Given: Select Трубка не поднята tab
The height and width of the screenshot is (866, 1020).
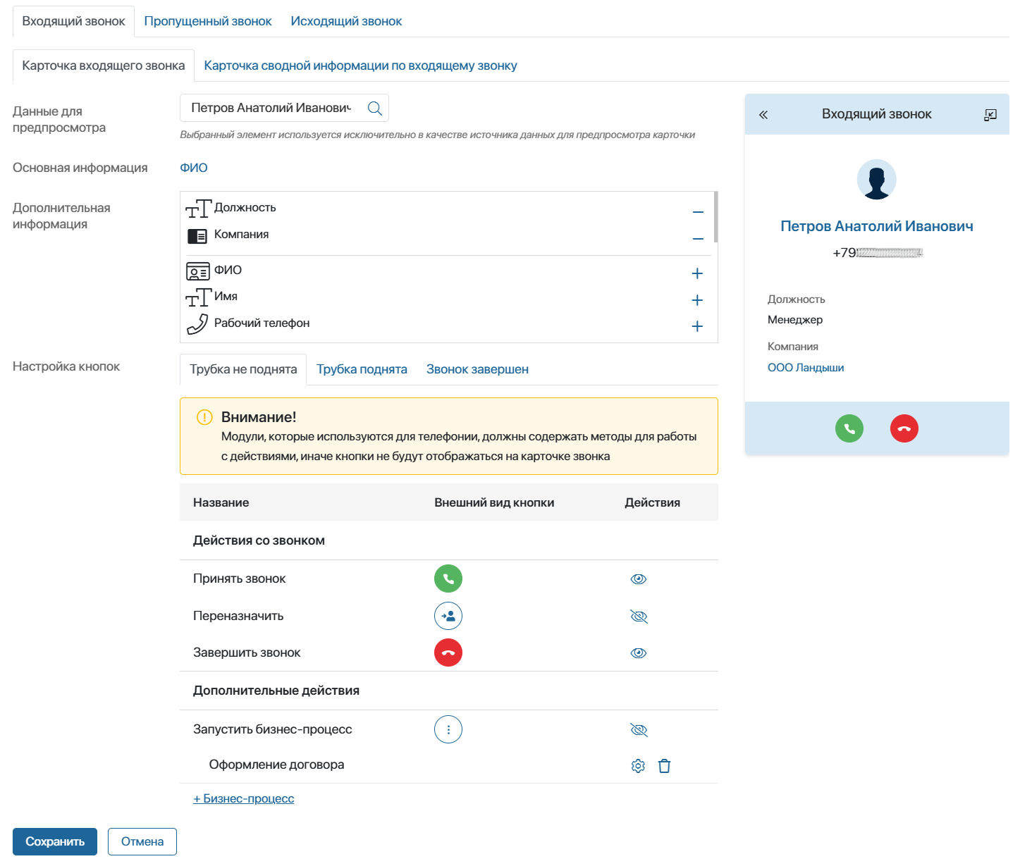Looking at the screenshot, I should pyautogui.click(x=243, y=369).
